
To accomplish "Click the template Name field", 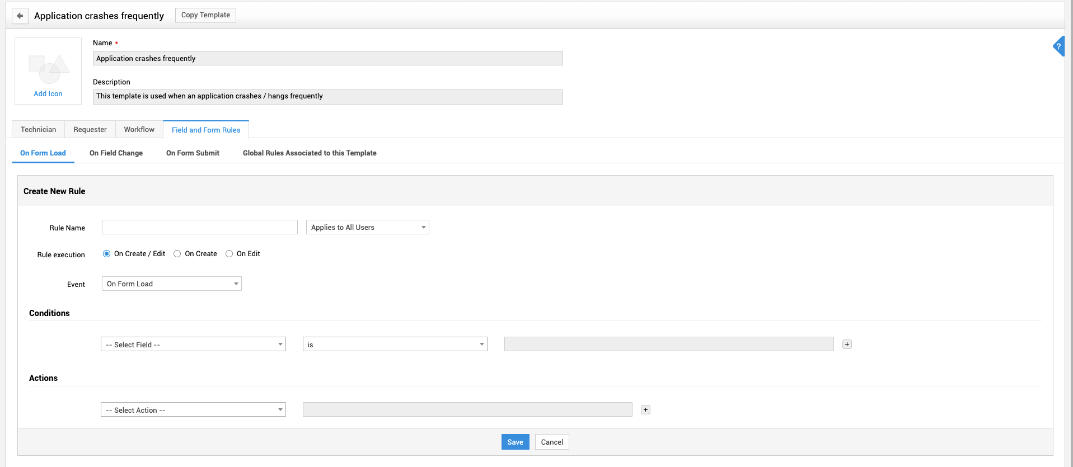I will tap(328, 58).
